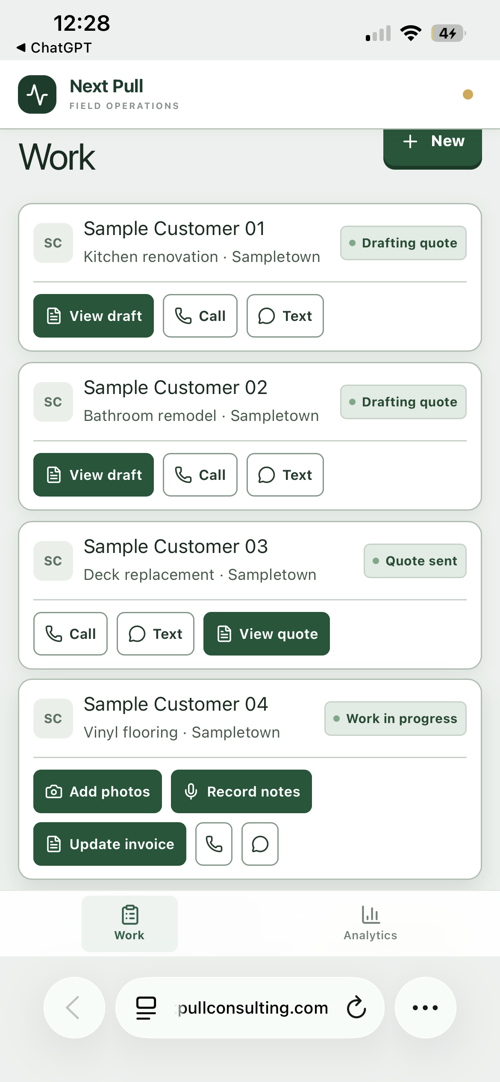Tap FIELD OPERATIONS subtitle
The image size is (500, 1082).
pos(124,106)
